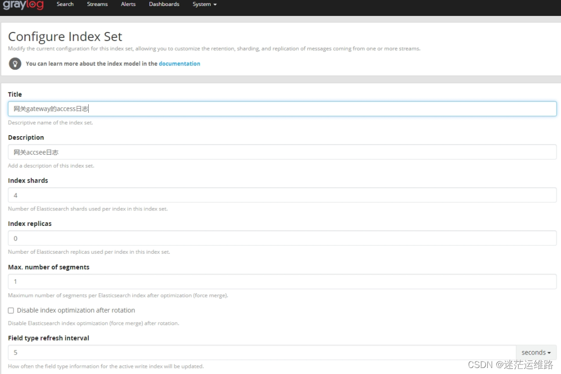Click into the Description input field
Viewport: 561px width, 374px height.
pyautogui.click(x=282, y=152)
